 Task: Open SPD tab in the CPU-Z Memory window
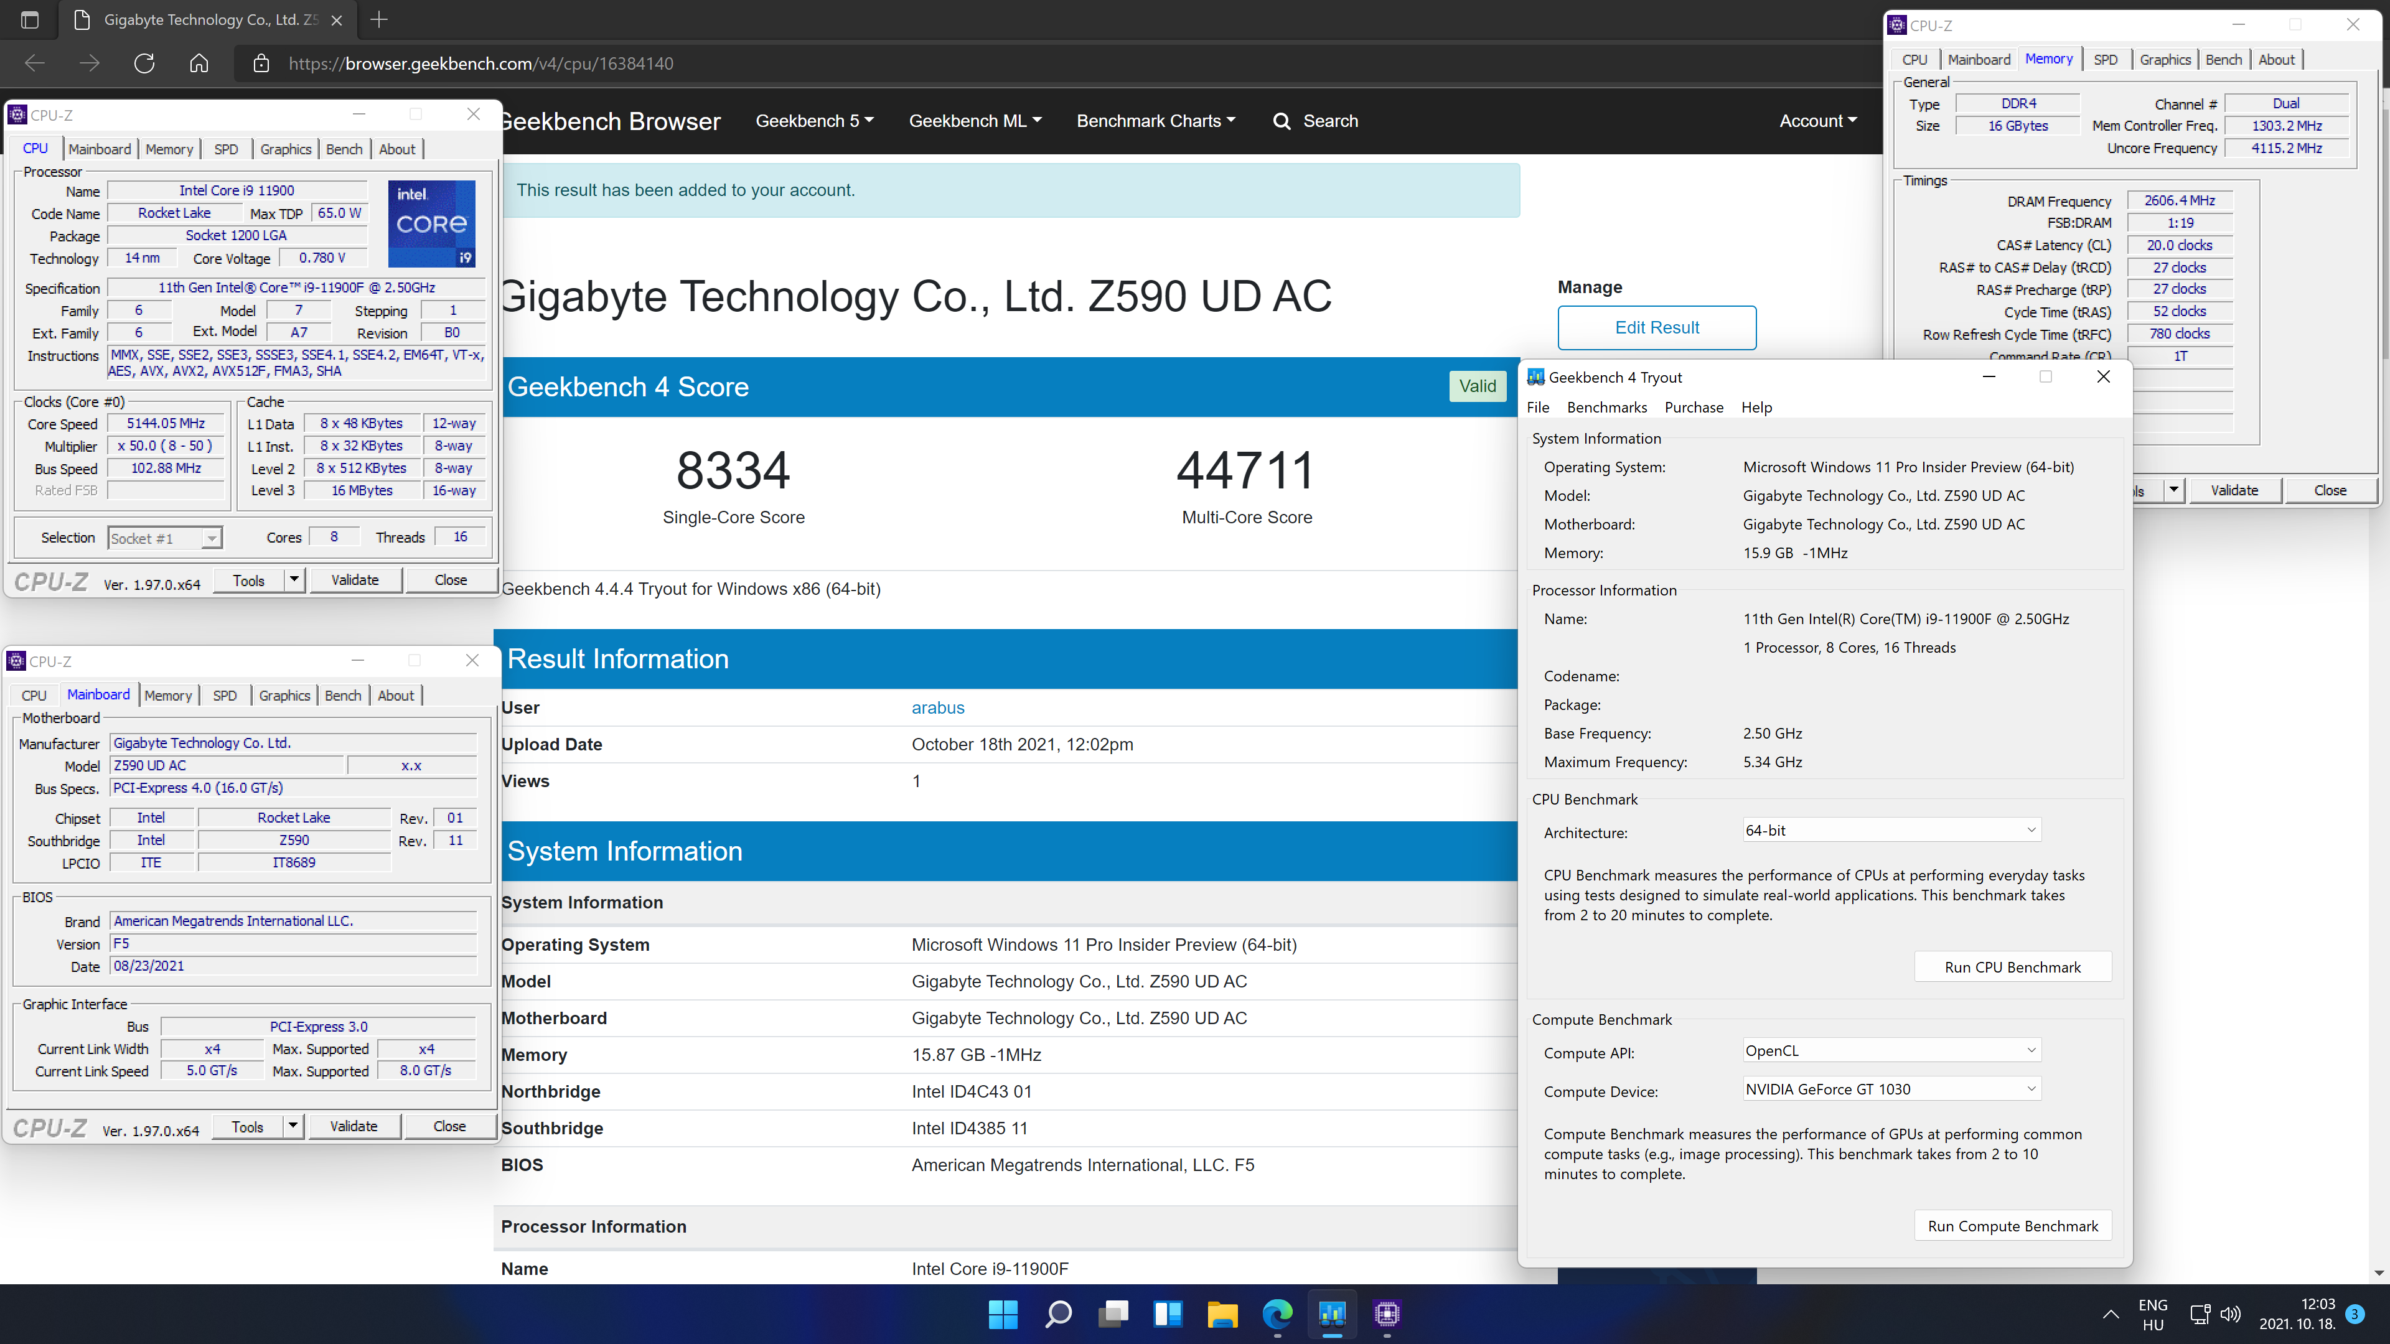click(2105, 59)
